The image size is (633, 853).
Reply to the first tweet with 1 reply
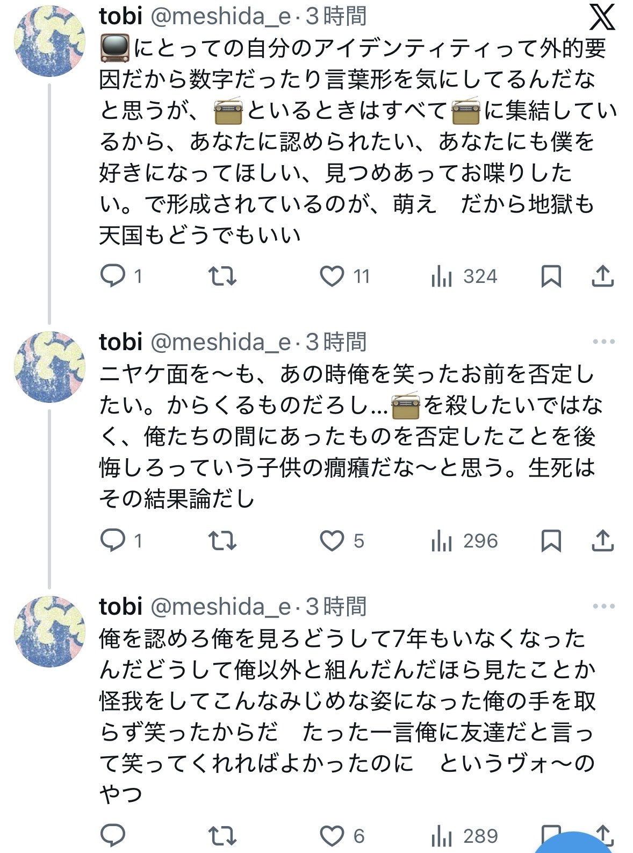113,276
